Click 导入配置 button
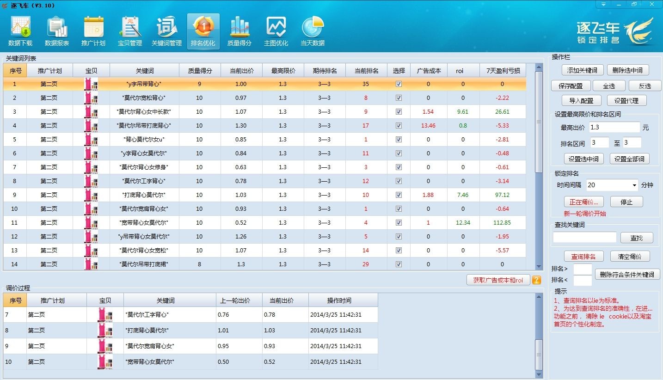The width and height of the screenshot is (663, 380). 581,101
